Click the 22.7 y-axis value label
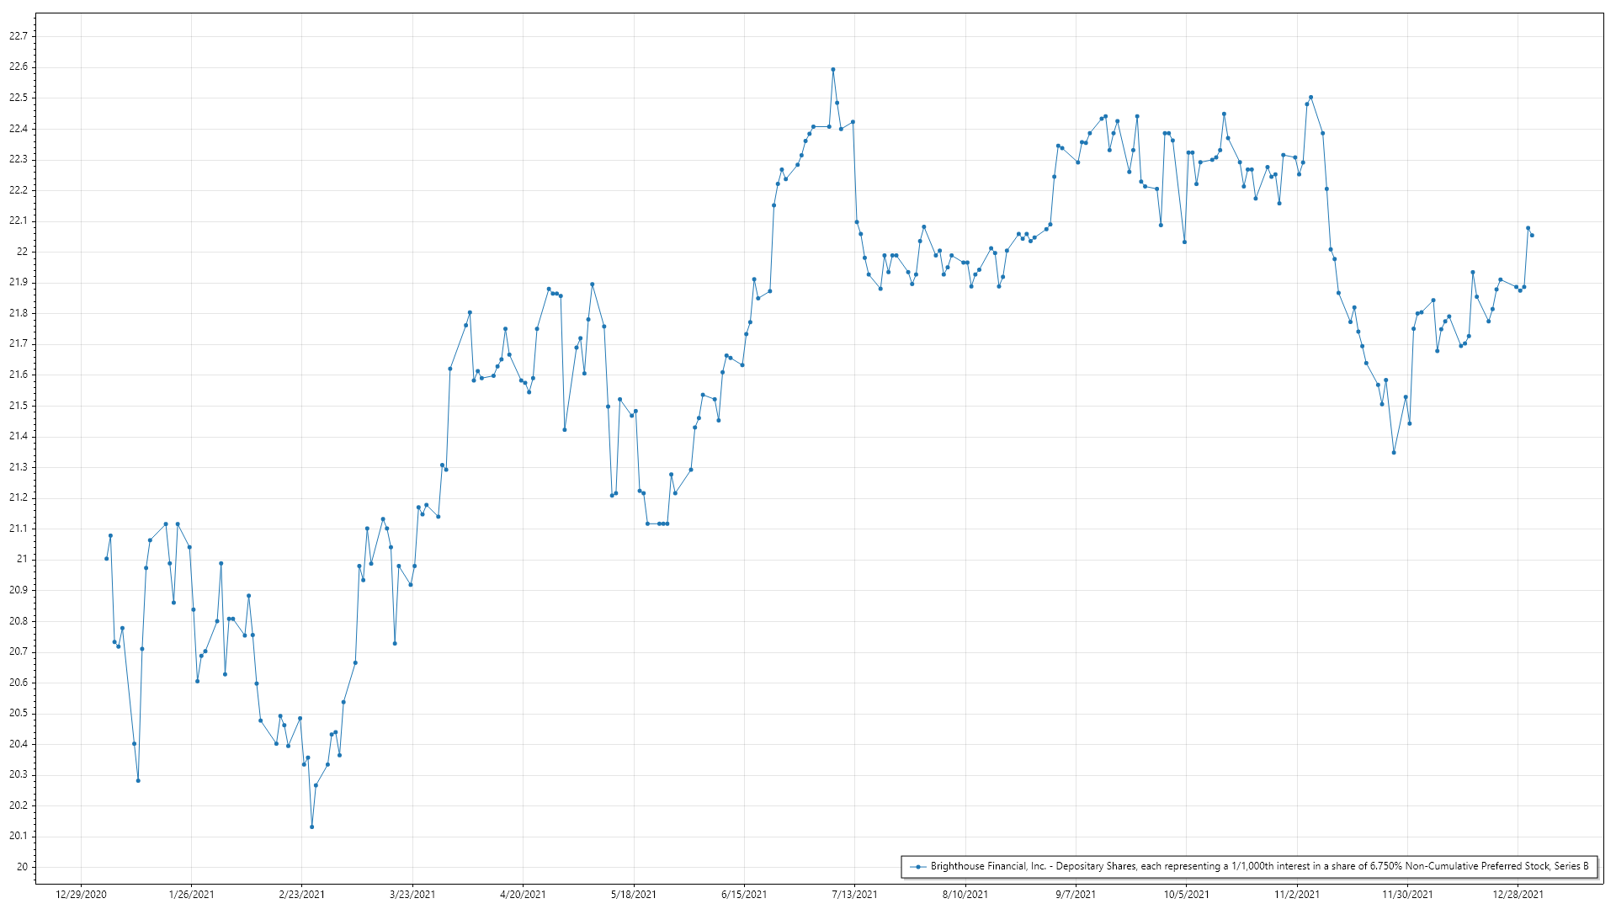The width and height of the screenshot is (1616, 909). pos(19,36)
